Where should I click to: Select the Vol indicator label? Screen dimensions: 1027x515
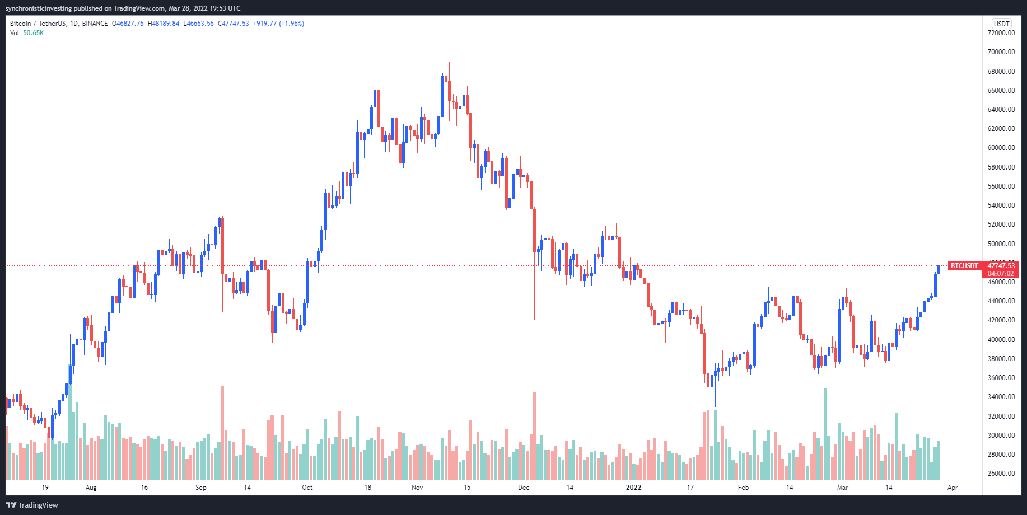[15, 33]
